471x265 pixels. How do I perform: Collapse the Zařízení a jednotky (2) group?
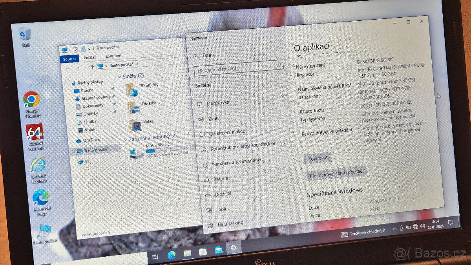tap(126, 139)
